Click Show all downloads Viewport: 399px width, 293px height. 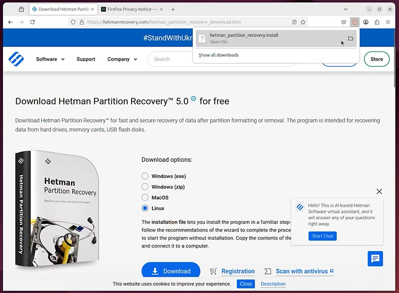219,55
